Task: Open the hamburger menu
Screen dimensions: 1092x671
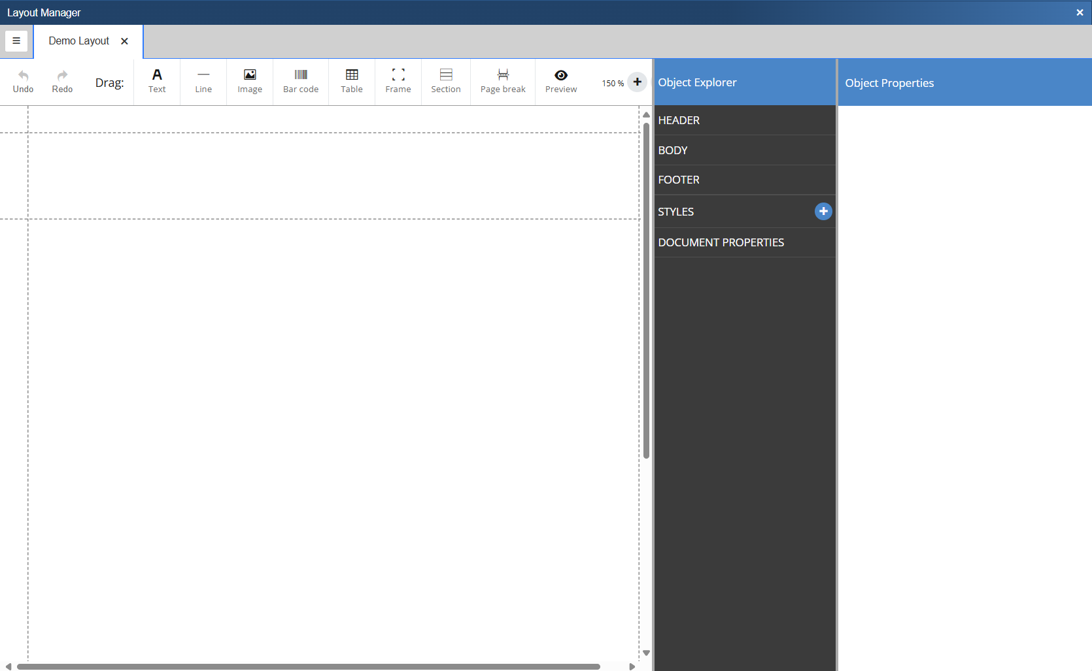Action: (x=16, y=41)
